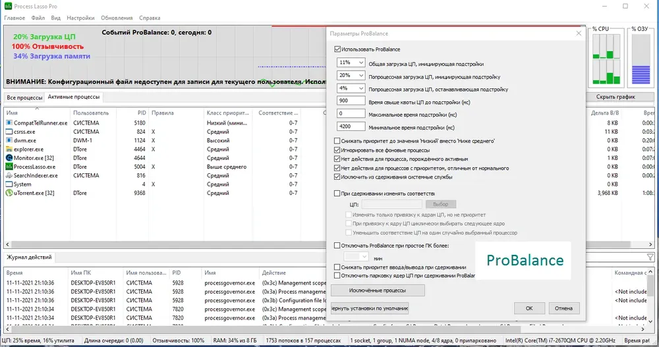Open the 'Настройки' menu
Screen dimensions: 659x347
tap(80, 18)
